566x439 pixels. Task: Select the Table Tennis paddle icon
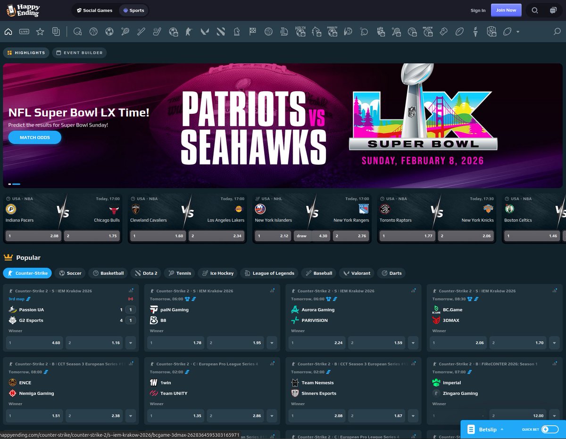click(364, 32)
